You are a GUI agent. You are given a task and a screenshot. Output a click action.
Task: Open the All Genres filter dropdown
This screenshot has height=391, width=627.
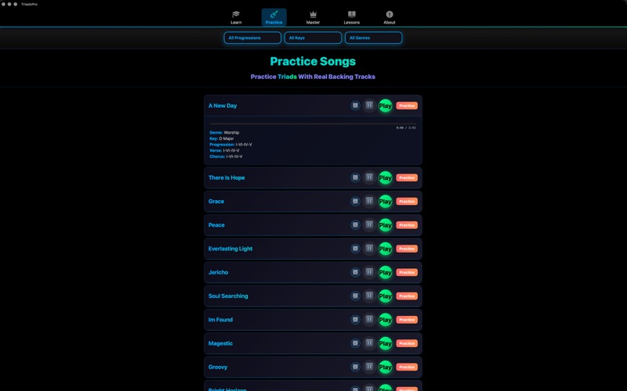[374, 38]
